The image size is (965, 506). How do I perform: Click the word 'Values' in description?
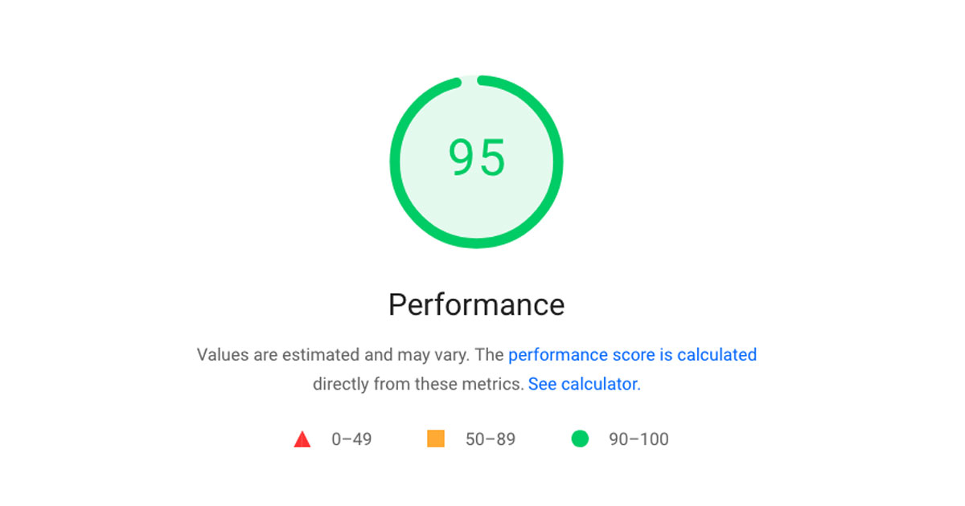[220, 355]
